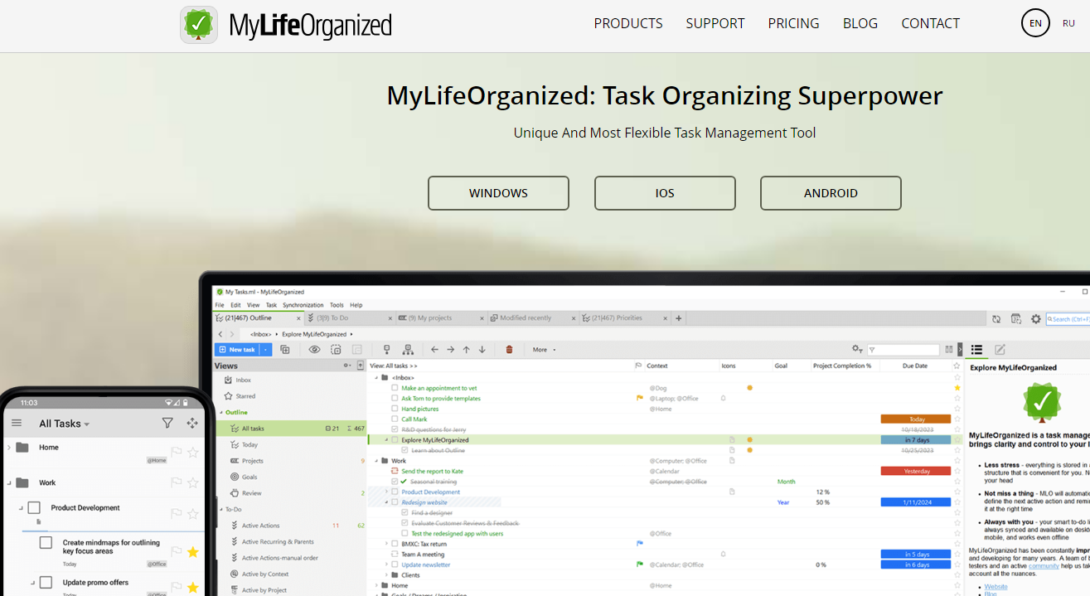
Task: Collapse the Outline section in Views
Action: [221, 412]
